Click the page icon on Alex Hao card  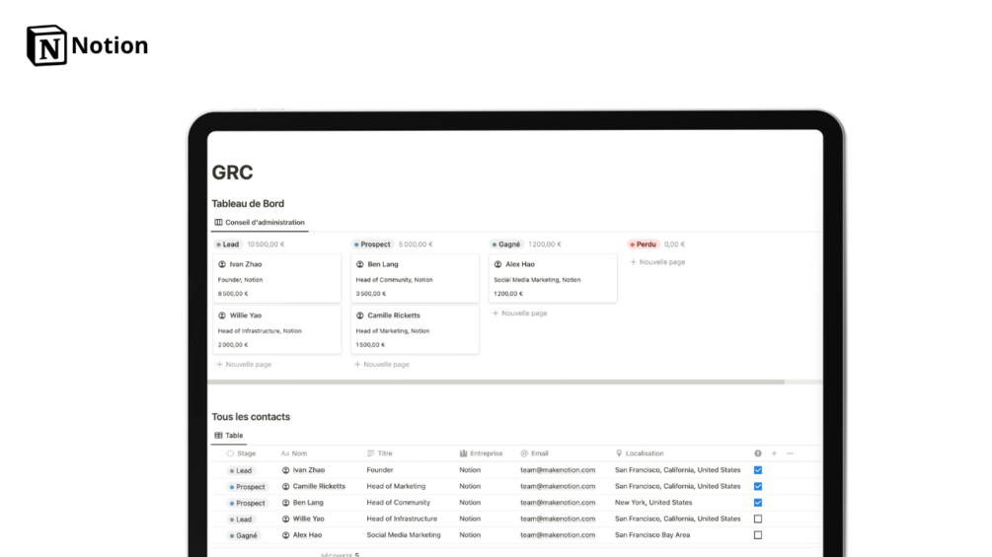(x=497, y=264)
